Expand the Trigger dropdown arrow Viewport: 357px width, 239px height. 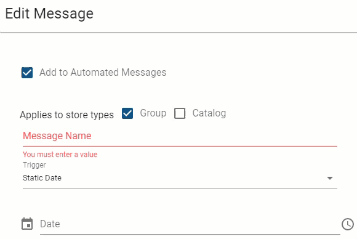tap(330, 178)
